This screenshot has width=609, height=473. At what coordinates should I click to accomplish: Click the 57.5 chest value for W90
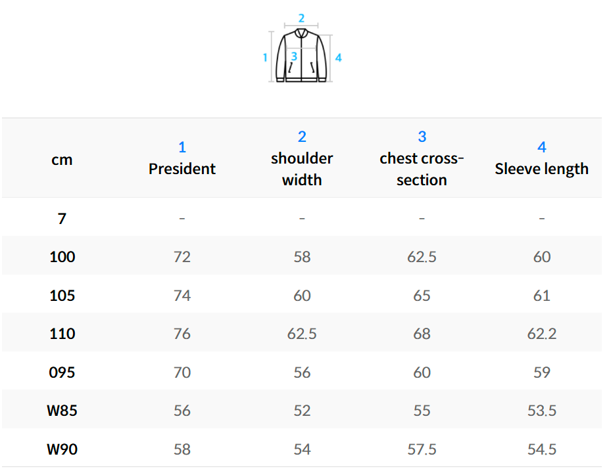point(422,450)
